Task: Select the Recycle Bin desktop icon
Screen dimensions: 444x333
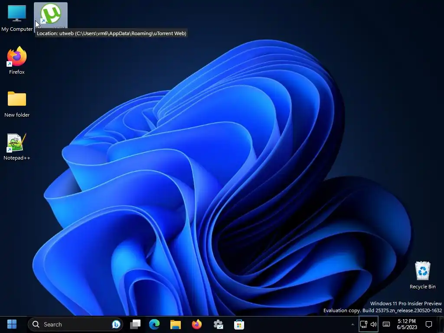Action: coord(422,275)
